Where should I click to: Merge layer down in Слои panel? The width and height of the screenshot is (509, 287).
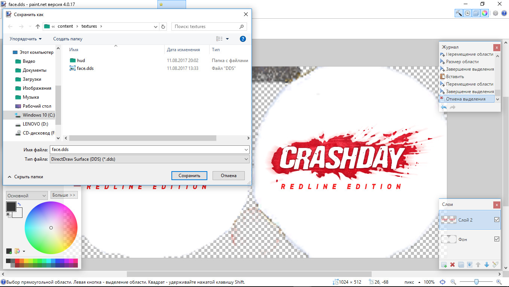470,265
